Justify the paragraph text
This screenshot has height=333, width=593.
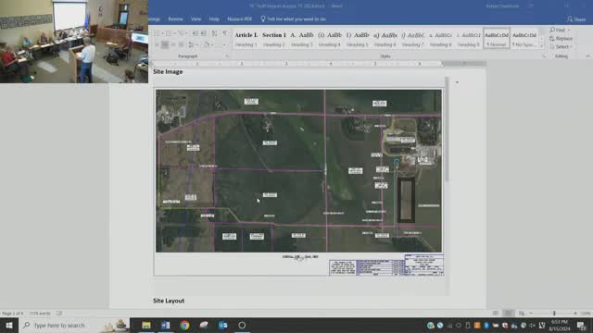click(x=182, y=45)
